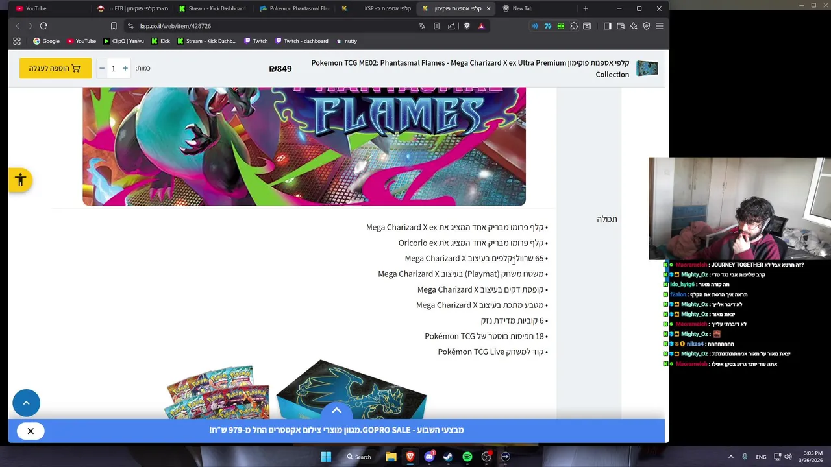The width and height of the screenshot is (831, 467).
Task: Increase product quantity with plus button
Action: (x=125, y=68)
